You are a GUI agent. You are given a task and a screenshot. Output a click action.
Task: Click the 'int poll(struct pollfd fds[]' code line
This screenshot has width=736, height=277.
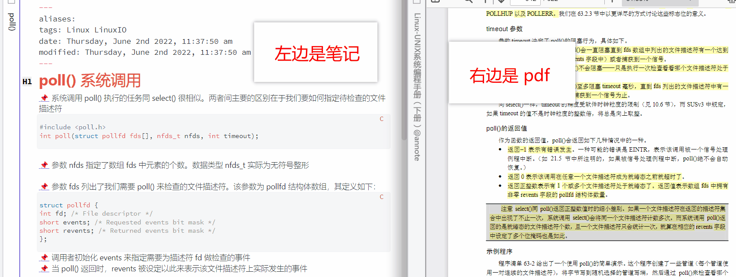(x=149, y=136)
